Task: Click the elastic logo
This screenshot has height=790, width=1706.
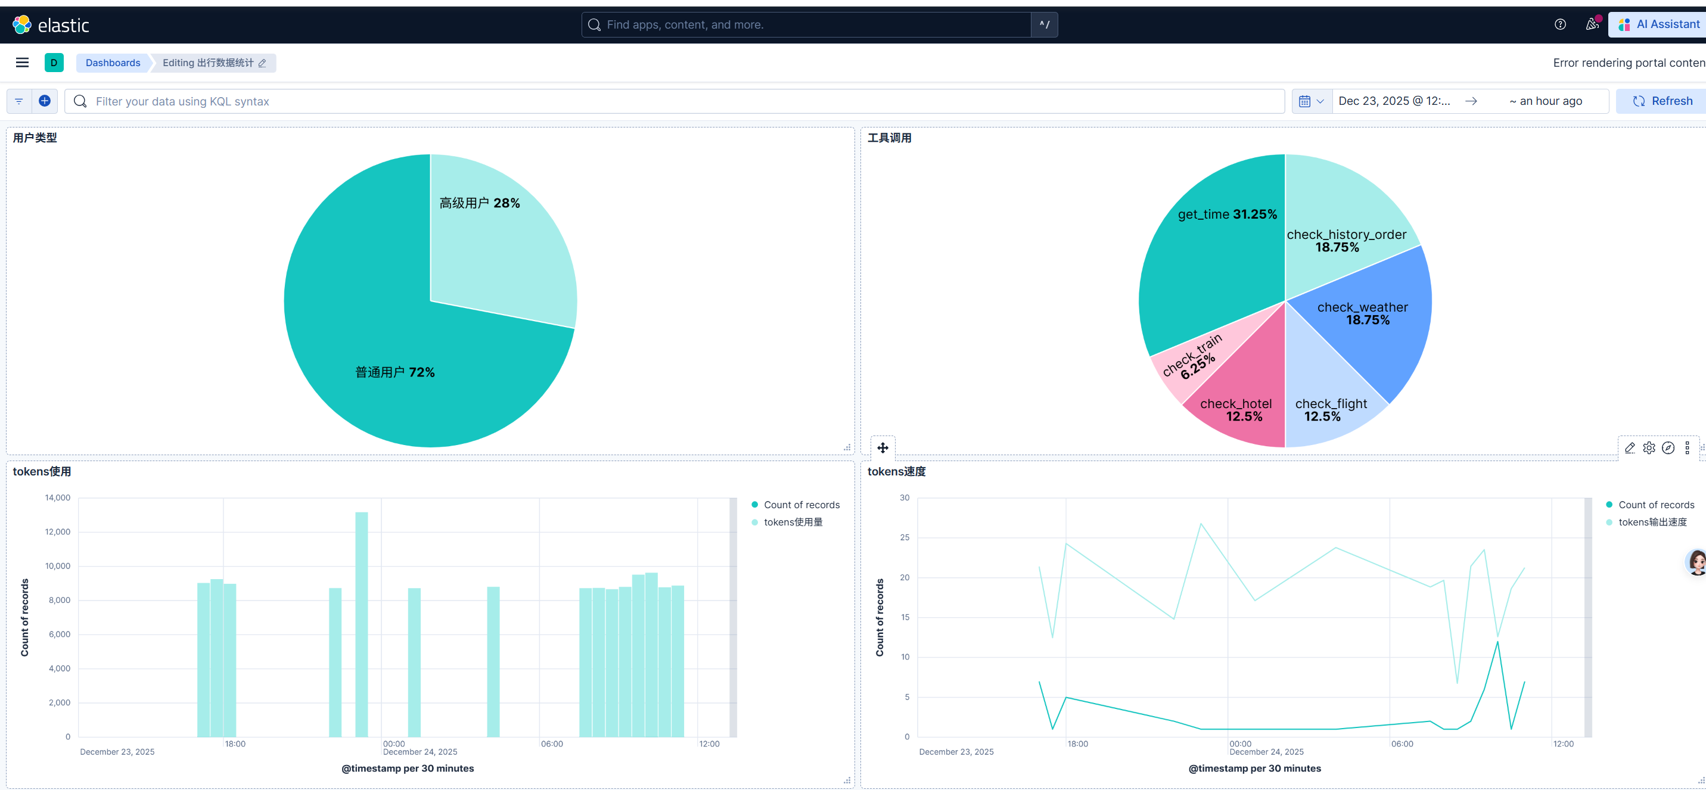Action: click(x=50, y=24)
